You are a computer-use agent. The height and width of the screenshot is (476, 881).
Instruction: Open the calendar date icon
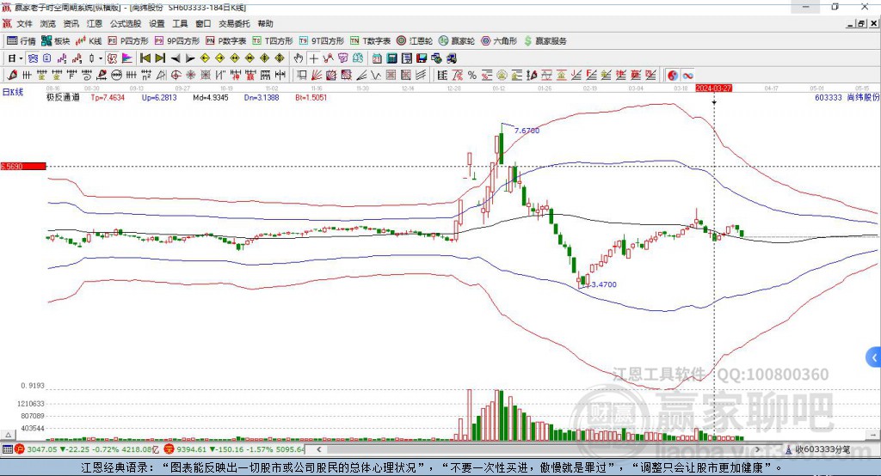(x=377, y=58)
